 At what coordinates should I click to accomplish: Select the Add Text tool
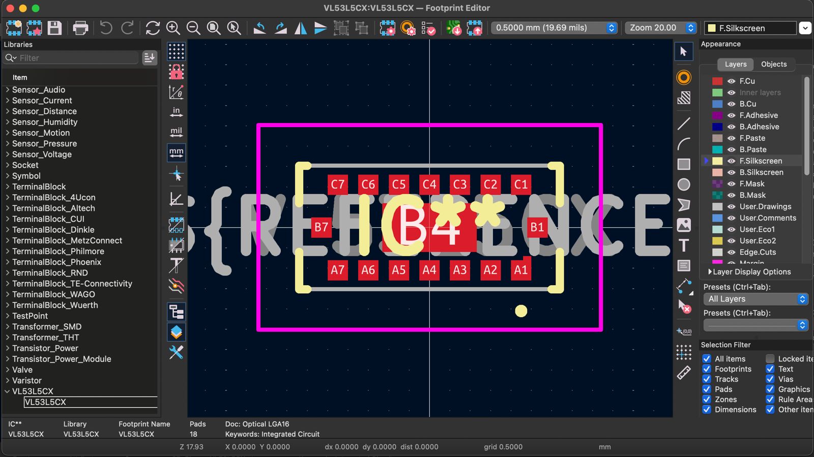684,246
